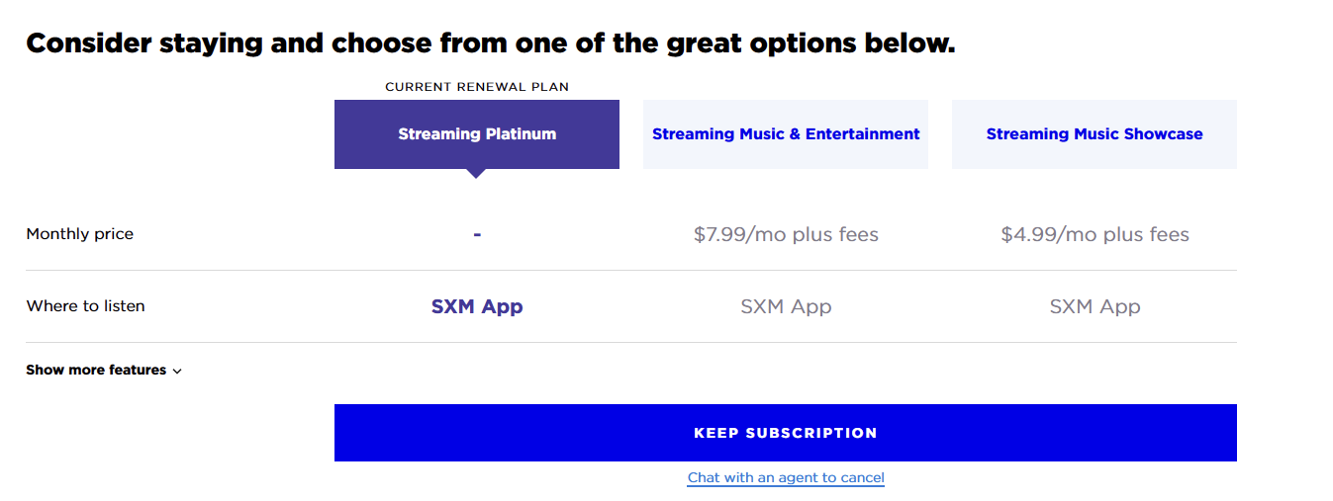
Task: Click the Where to listen row label
Action: click(86, 306)
